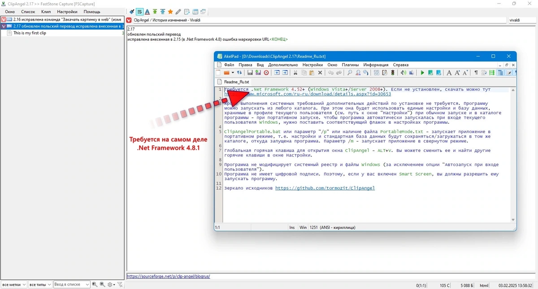Open the Окно menu in ClipAngel
The image size is (538, 289).
click(10, 12)
